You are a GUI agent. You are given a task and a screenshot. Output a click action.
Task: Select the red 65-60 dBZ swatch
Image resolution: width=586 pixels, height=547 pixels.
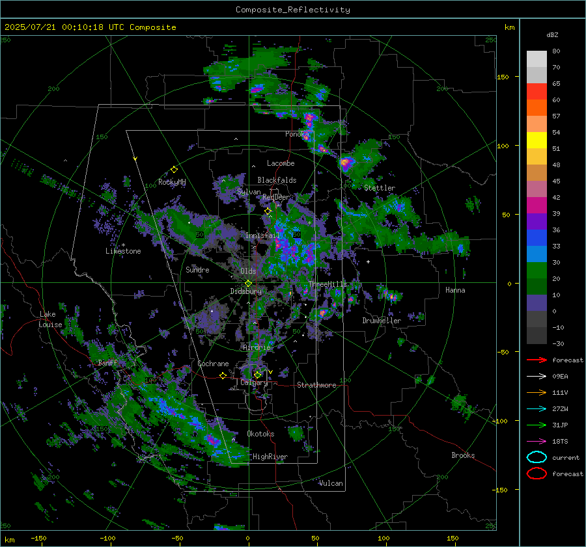(x=537, y=92)
